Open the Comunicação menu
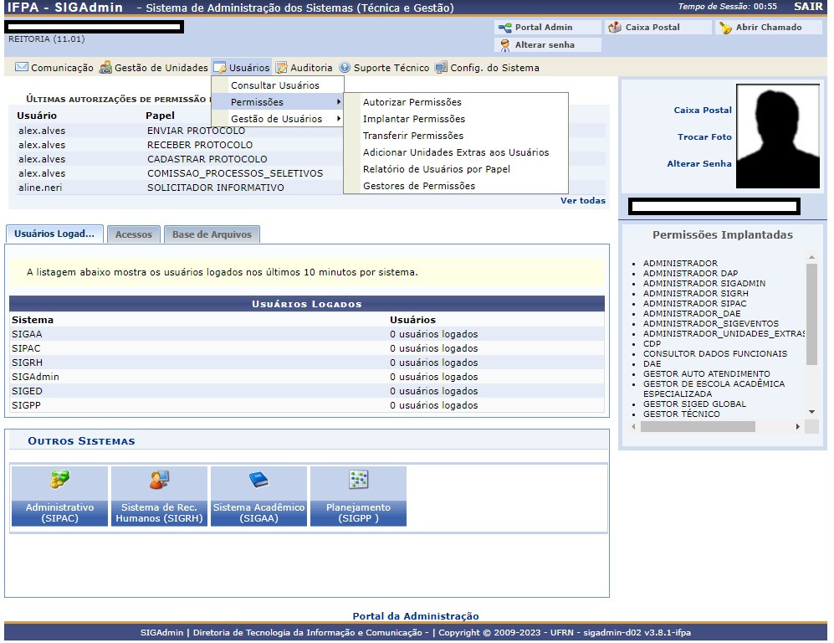 pos(54,68)
